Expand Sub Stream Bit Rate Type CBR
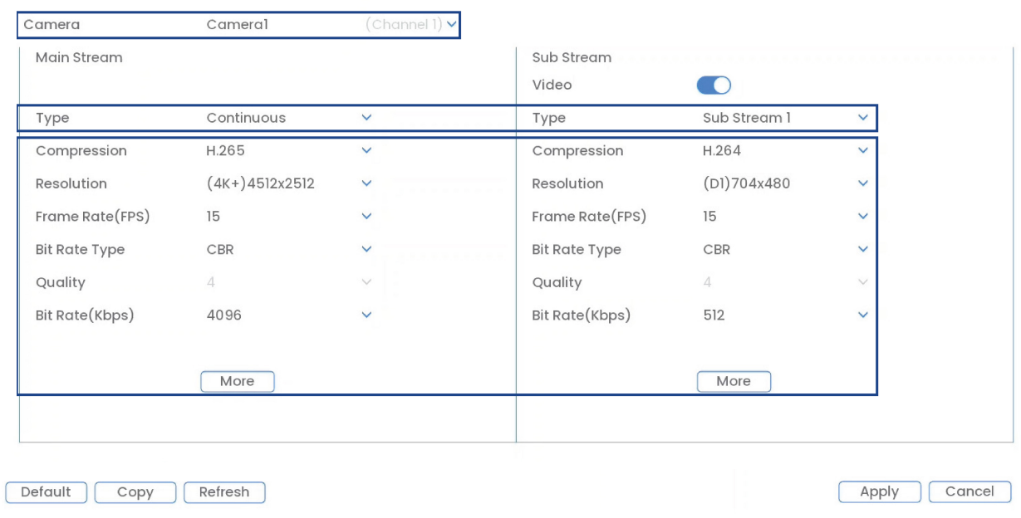1021x518 pixels. click(862, 249)
